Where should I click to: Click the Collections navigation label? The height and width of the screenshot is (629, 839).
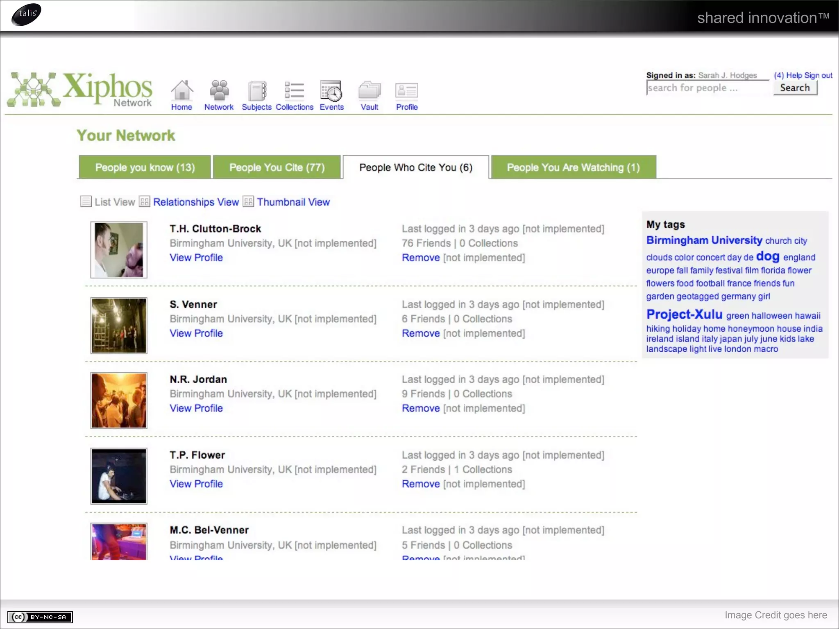click(295, 107)
